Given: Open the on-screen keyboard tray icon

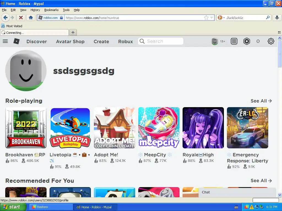Looking at the screenshot, I should coord(236,207).
